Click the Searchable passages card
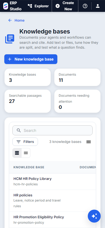105x228 pixels. coord(28,101)
